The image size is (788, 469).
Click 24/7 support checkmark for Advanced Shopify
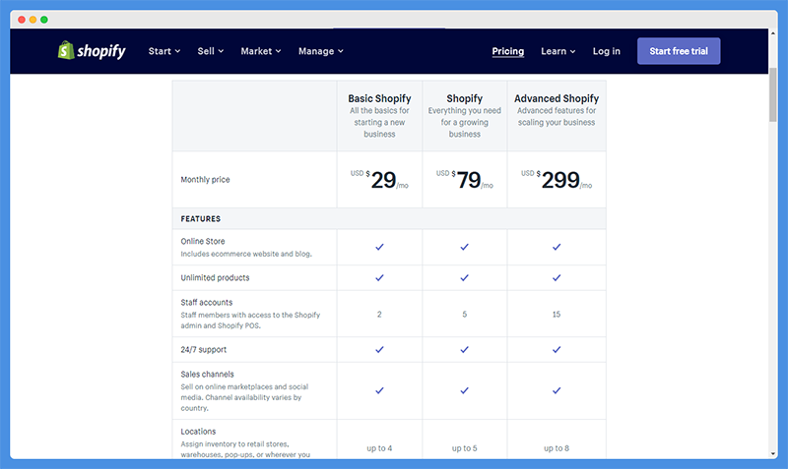pyautogui.click(x=557, y=350)
